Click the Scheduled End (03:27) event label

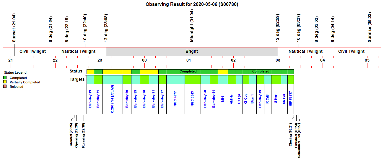[299, 140]
